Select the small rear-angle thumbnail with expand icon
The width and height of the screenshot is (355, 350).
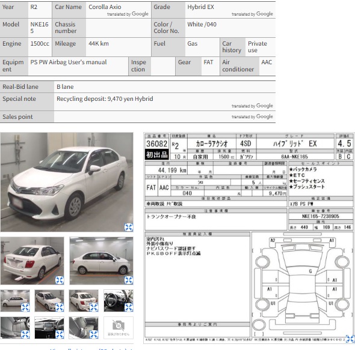pyautogui.click(x=84, y=301)
